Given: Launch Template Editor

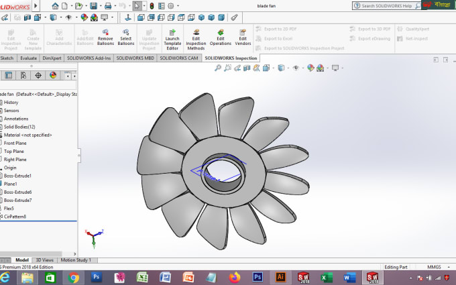Looking at the screenshot, I should coord(172,40).
